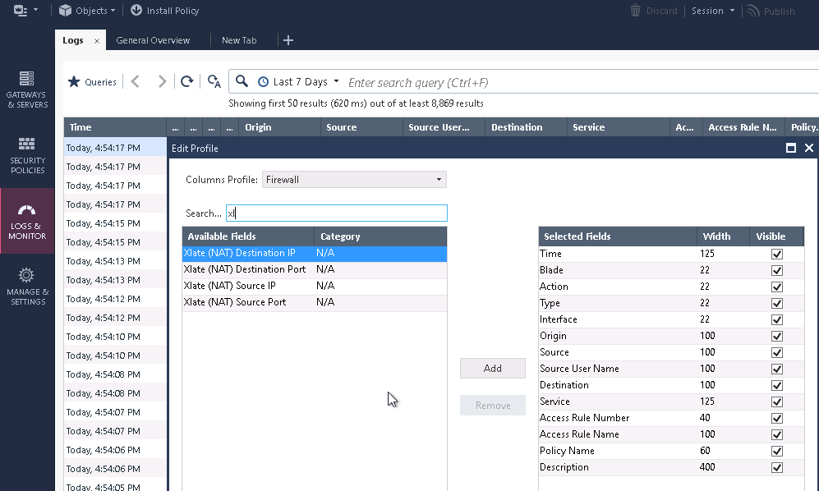Click the search magnifier icon

tap(242, 81)
